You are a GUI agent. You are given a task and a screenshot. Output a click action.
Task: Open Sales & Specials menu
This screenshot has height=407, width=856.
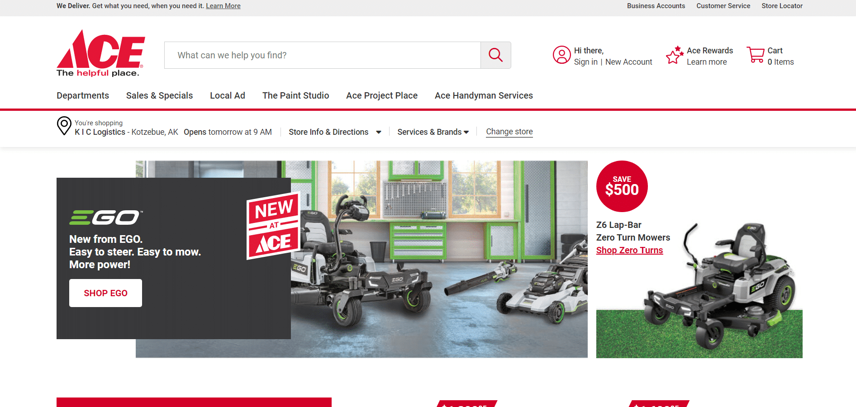[159, 95]
